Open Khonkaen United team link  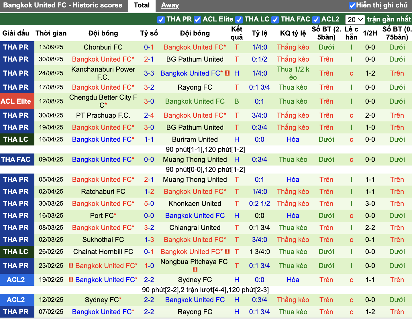pos(195,204)
